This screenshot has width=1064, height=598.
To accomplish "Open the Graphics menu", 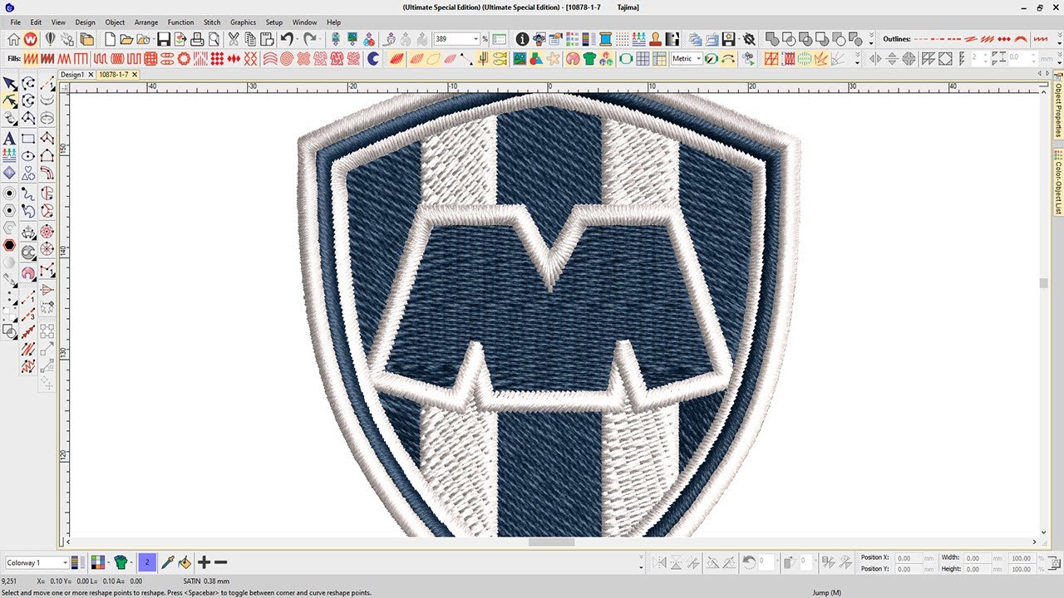I will point(243,22).
